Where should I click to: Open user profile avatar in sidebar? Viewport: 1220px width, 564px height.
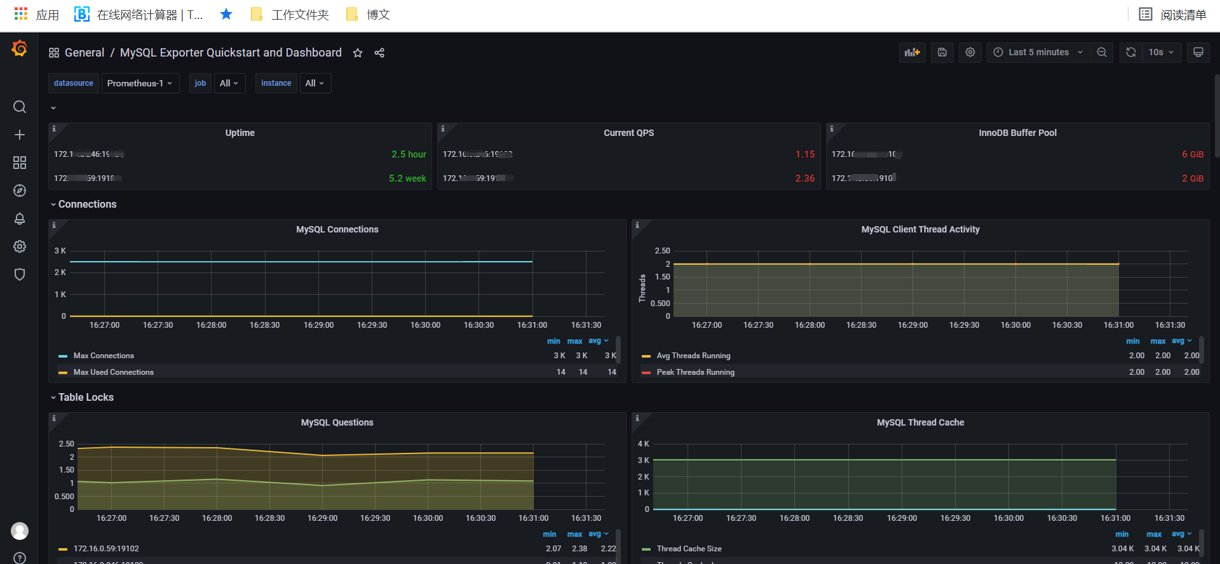[x=20, y=531]
